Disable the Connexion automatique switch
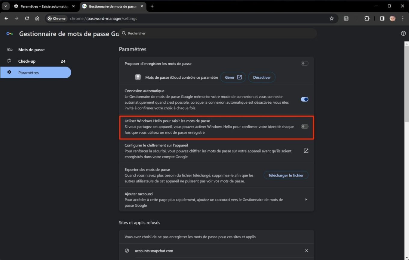The width and height of the screenshot is (409, 260). 305,99
